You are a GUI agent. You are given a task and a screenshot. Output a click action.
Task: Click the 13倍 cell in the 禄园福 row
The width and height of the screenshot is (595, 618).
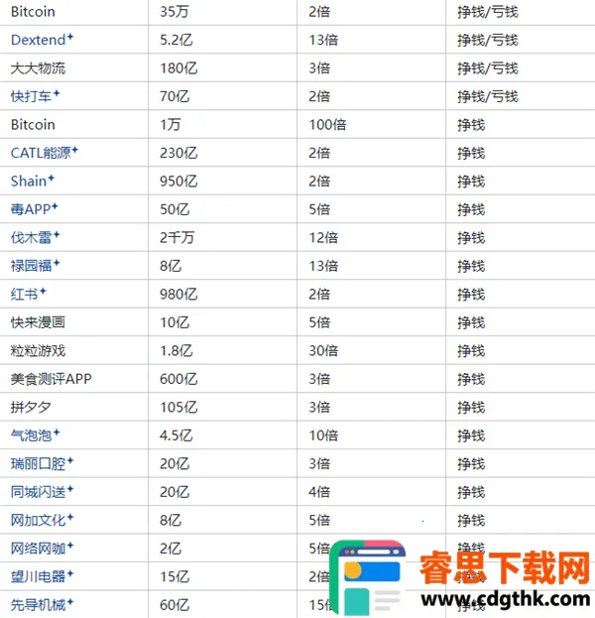point(372,266)
